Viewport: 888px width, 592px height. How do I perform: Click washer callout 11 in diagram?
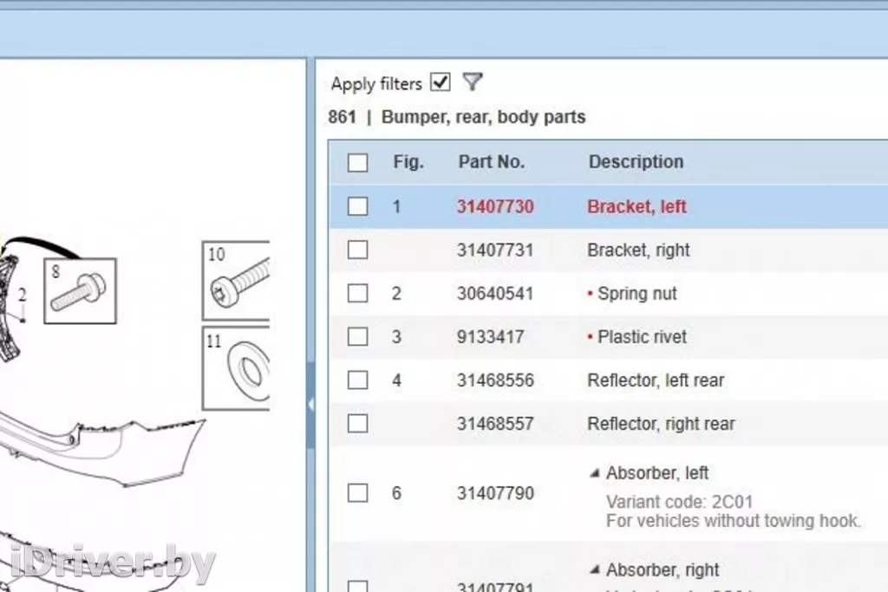click(x=236, y=368)
